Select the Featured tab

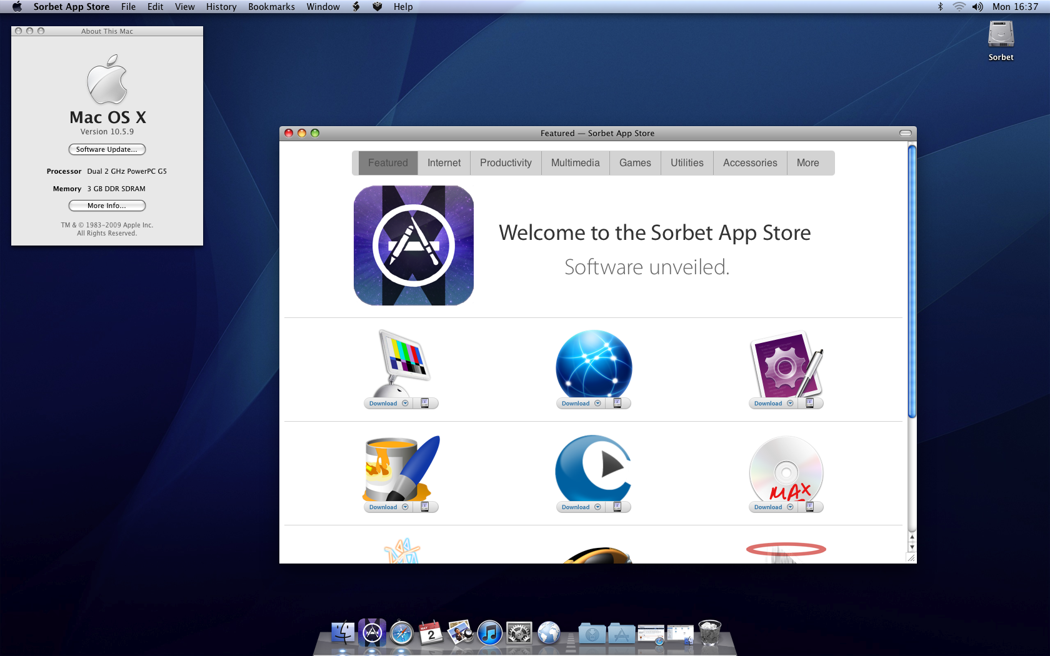[387, 162]
